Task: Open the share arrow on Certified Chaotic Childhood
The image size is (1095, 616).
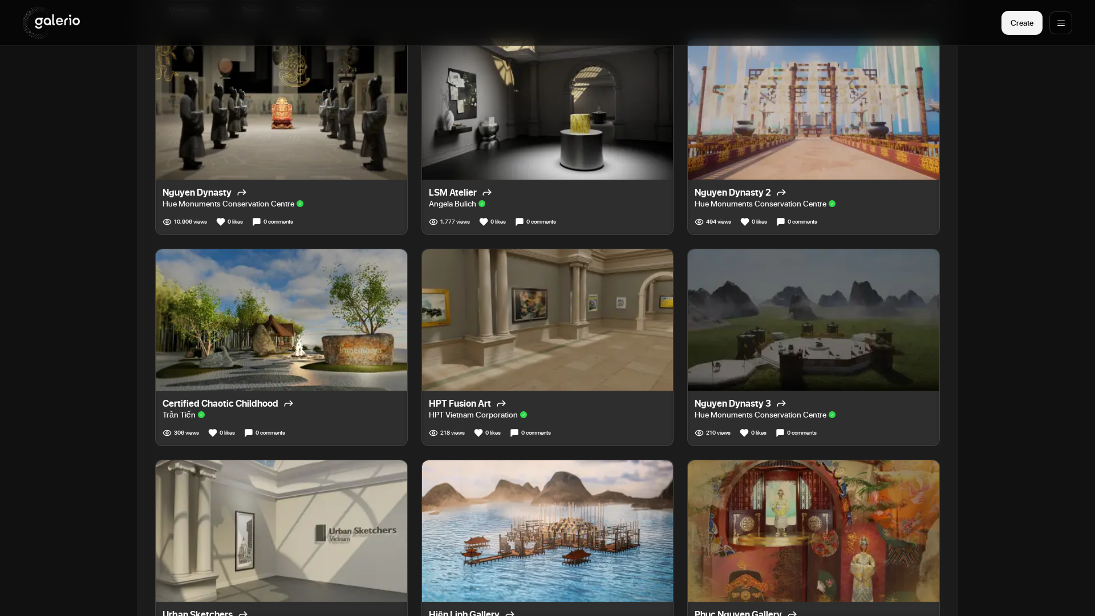Action: [x=289, y=404]
